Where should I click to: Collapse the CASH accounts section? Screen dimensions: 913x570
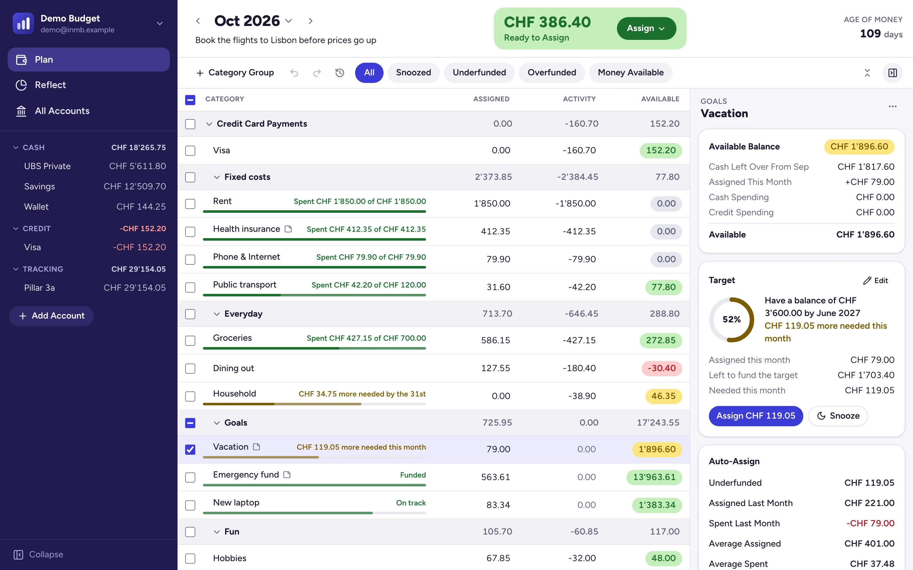click(x=16, y=147)
